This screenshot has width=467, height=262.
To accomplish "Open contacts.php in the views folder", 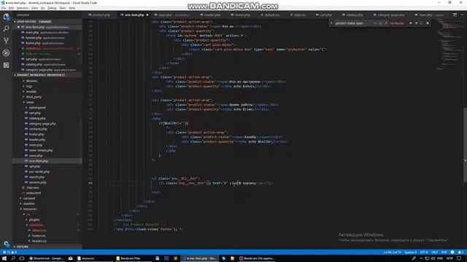I will tap(38, 129).
